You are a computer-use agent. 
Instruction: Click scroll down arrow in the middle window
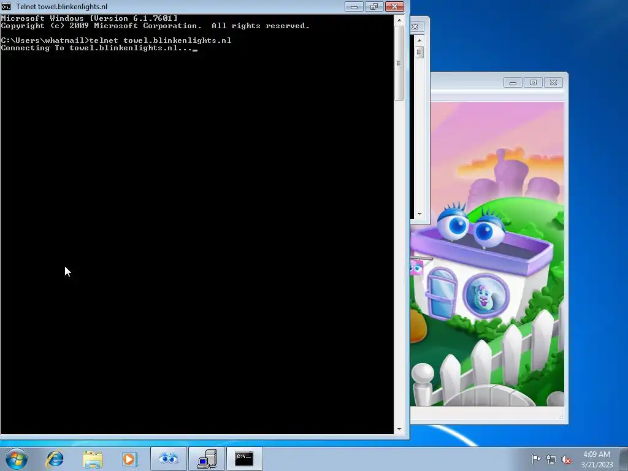[419, 214]
